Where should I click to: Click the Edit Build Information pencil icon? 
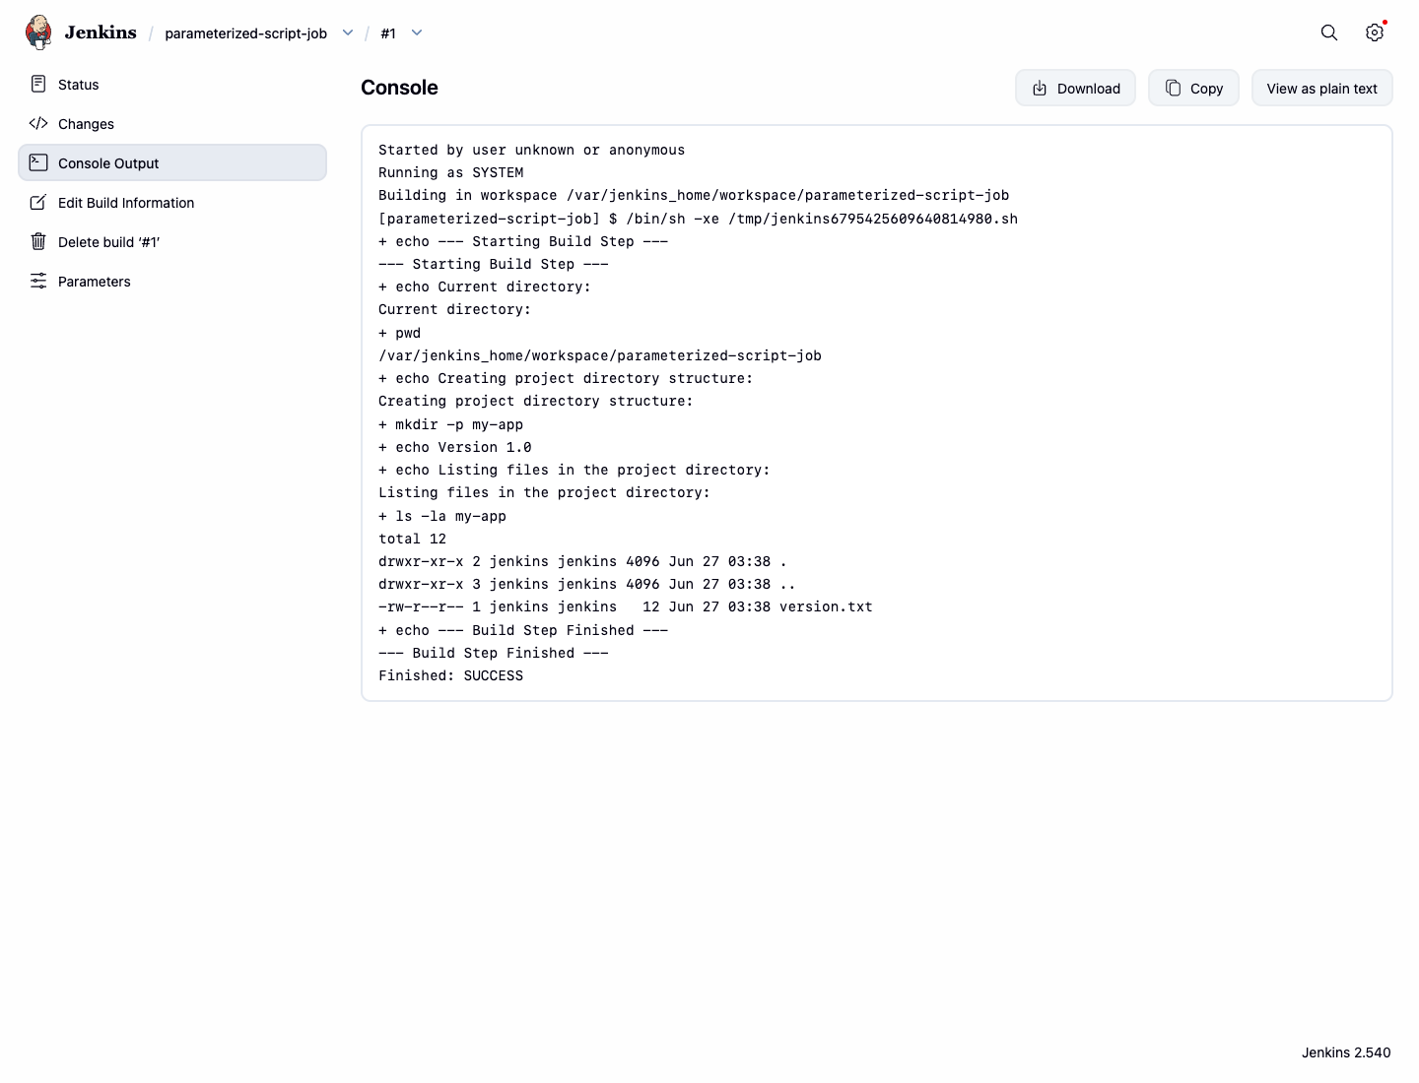click(x=38, y=202)
